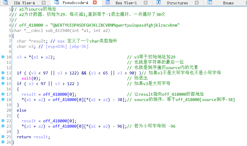Toggle breakpoint dot on line 10
The height and width of the screenshot is (146, 247).
(x=3, y=57)
